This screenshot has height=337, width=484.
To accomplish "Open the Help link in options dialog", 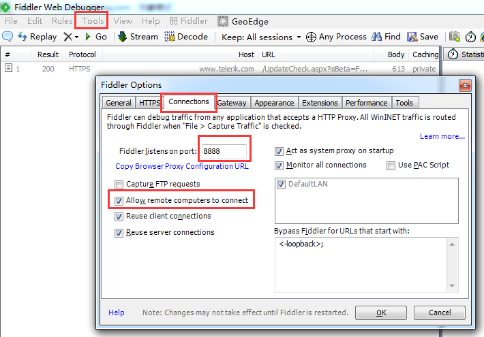I will point(117,312).
